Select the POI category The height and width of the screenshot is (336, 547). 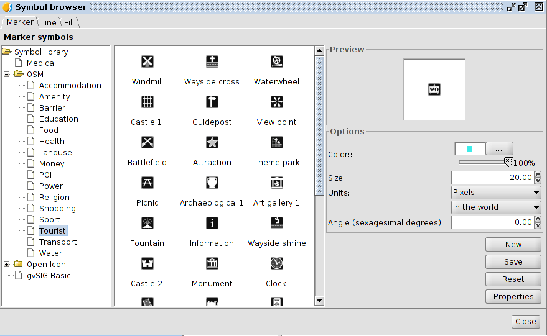coord(45,175)
